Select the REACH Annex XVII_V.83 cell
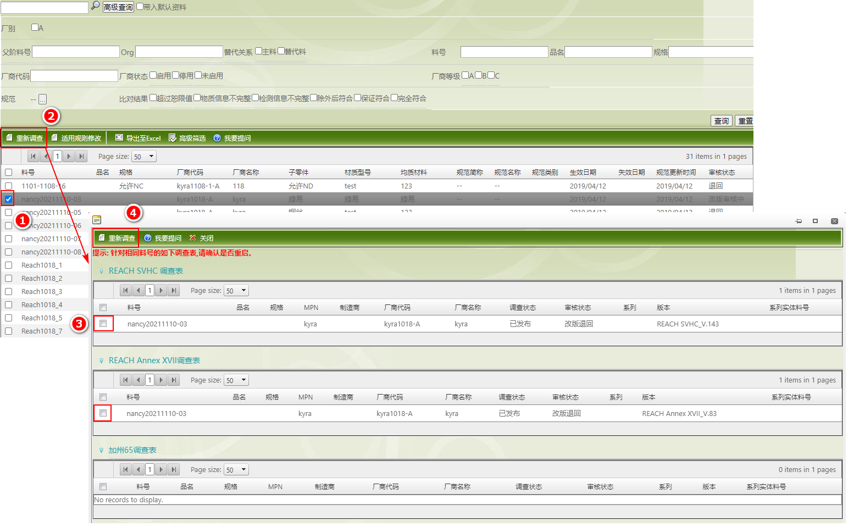The image size is (848, 527). (x=679, y=414)
